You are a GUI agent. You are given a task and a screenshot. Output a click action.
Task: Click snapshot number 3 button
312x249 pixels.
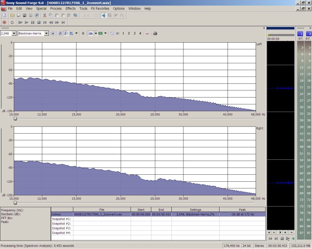(134, 33)
